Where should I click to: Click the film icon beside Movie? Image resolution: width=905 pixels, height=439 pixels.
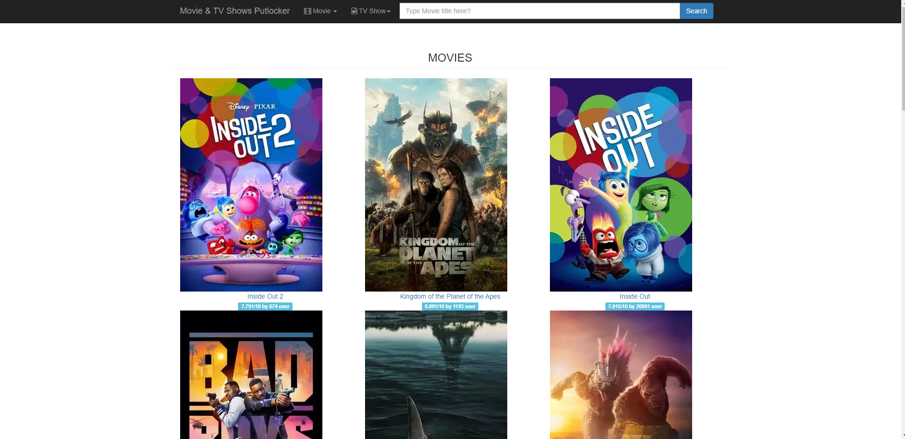click(307, 11)
